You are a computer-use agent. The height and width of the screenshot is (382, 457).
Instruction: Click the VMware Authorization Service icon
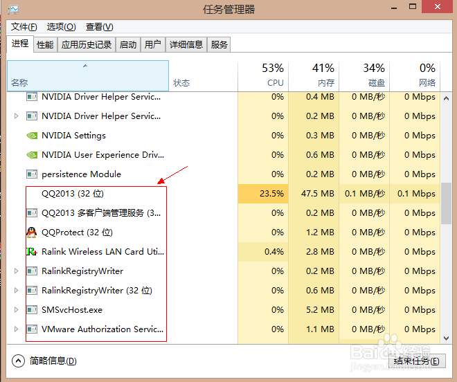(x=32, y=329)
